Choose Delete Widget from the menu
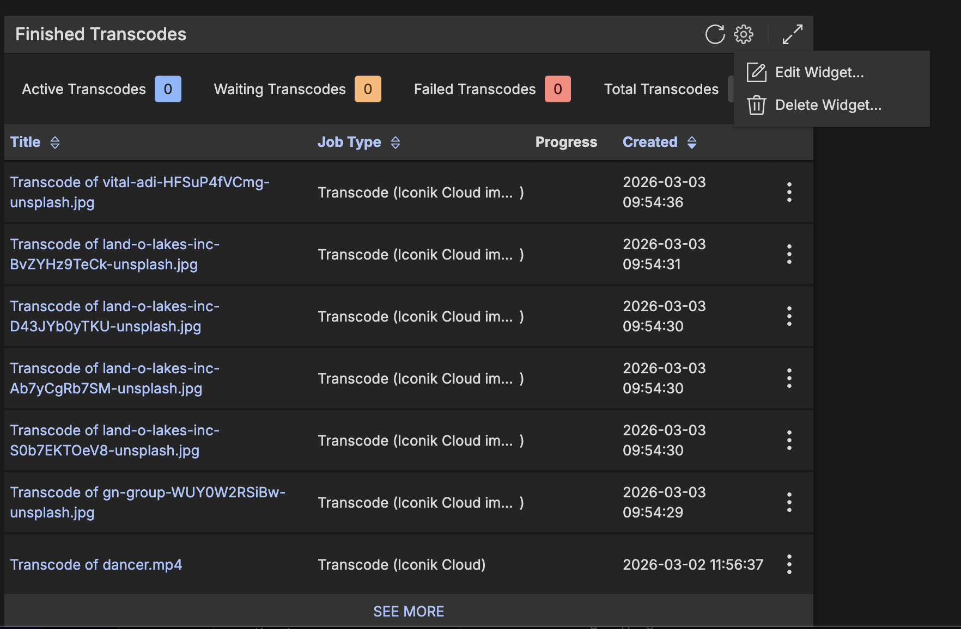This screenshot has width=961, height=629. (828, 105)
